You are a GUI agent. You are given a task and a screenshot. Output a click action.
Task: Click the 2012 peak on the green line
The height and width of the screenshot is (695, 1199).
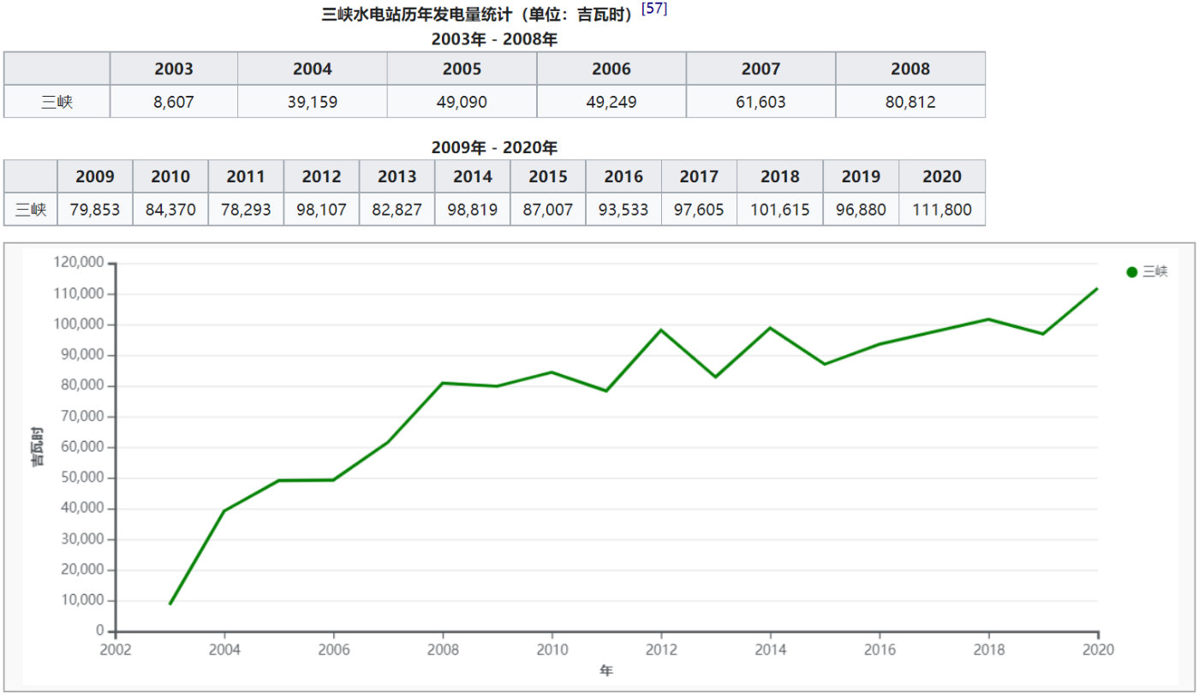tap(661, 330)
